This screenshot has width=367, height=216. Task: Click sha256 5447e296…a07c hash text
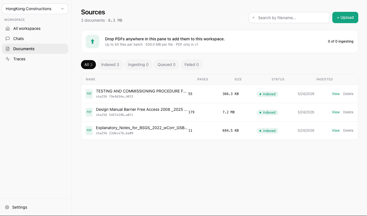(x=115, y=115)
